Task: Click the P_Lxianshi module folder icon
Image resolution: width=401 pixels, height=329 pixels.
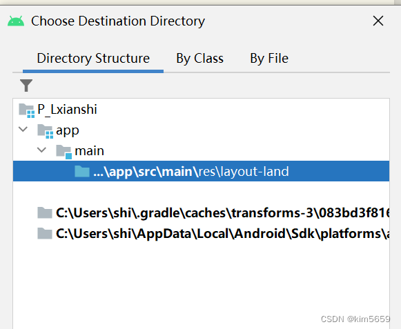Action: tap(27, 110)
